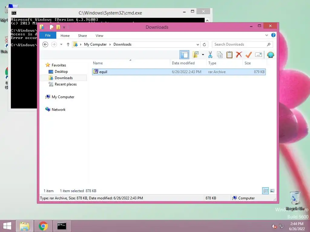Image resolution: width=310 pixels, height=232 pixels.
Task: Click the Copy toolbar icon
Action: [220, 55]
